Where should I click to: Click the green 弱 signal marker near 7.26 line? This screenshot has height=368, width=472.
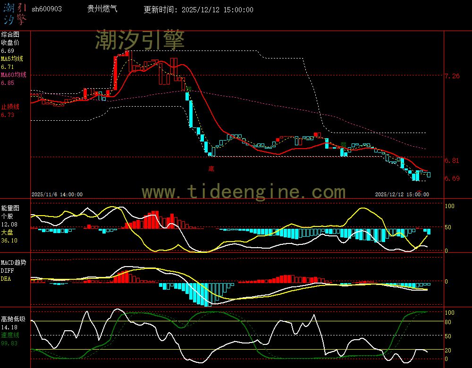tap(188, 89)
